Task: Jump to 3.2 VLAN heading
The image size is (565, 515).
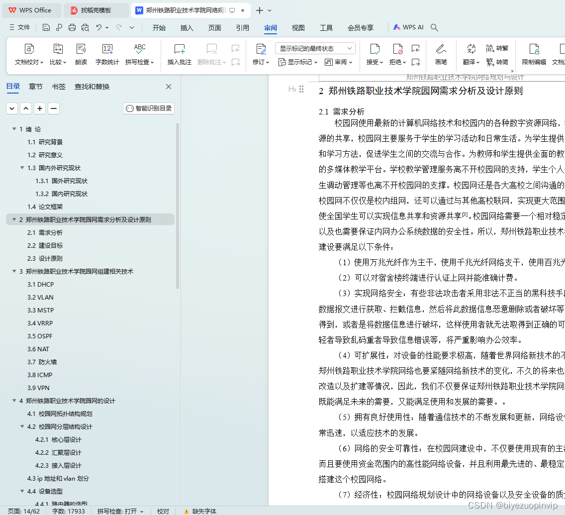Action: click(40, 298)
